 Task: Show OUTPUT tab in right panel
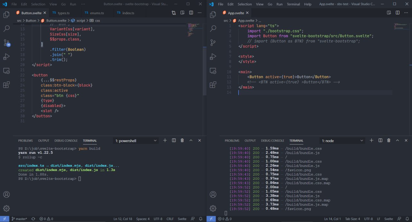(x=250, y=141)
